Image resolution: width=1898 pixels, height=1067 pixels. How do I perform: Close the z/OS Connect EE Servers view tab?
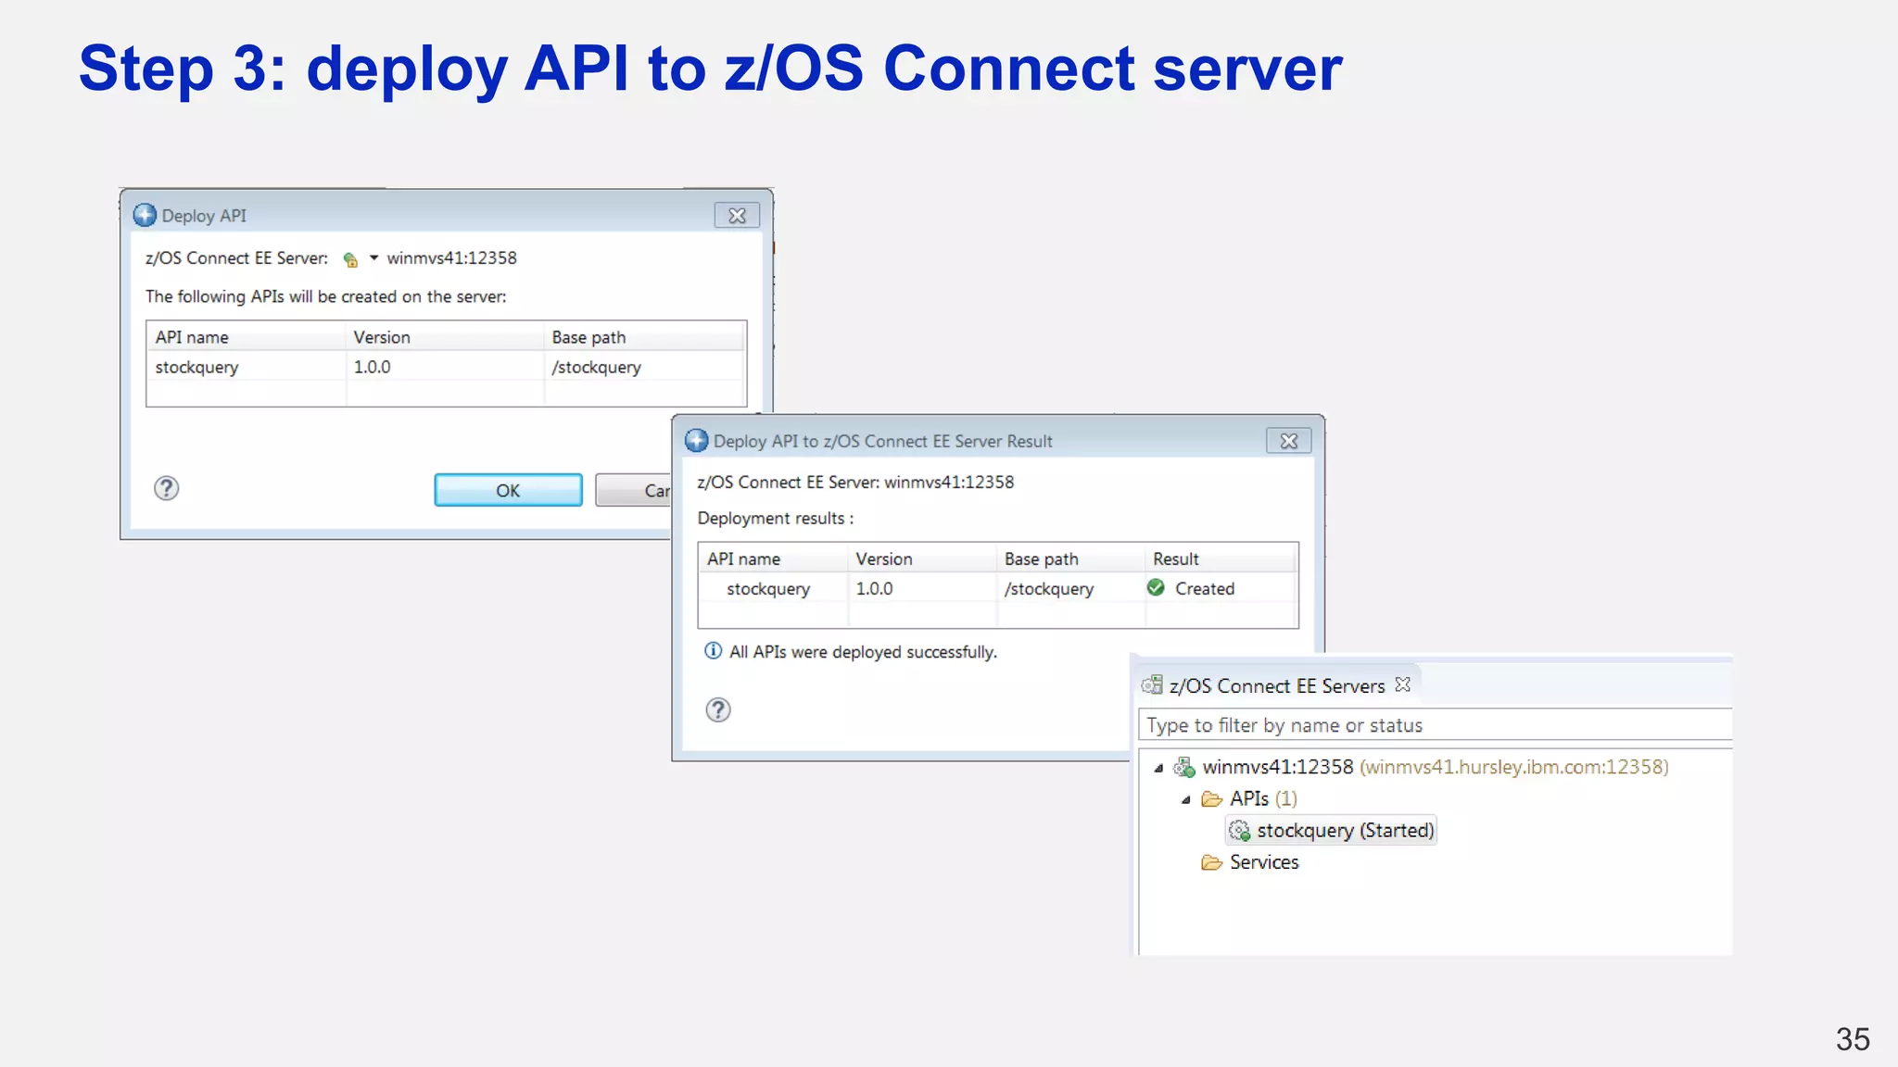[1403, 684]
